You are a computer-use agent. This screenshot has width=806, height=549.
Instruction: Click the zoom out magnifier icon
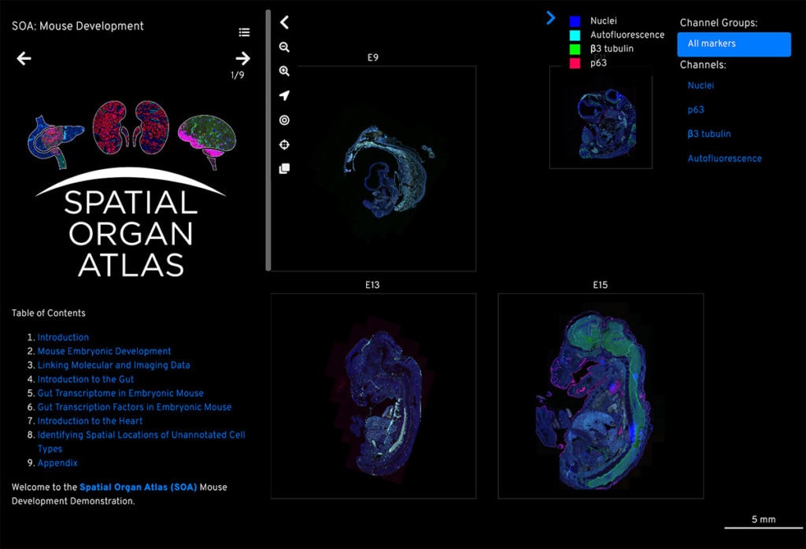[284, 47]
